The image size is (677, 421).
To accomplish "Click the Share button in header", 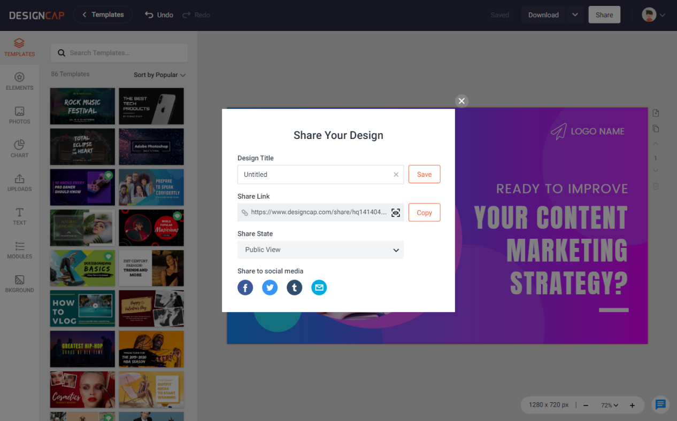I will point(604,15).
